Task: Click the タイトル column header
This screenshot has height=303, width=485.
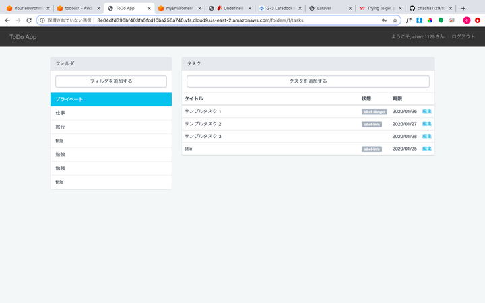Action: coord(194,98)
